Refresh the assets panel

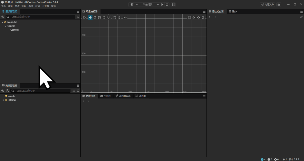[x=78, y=91]
